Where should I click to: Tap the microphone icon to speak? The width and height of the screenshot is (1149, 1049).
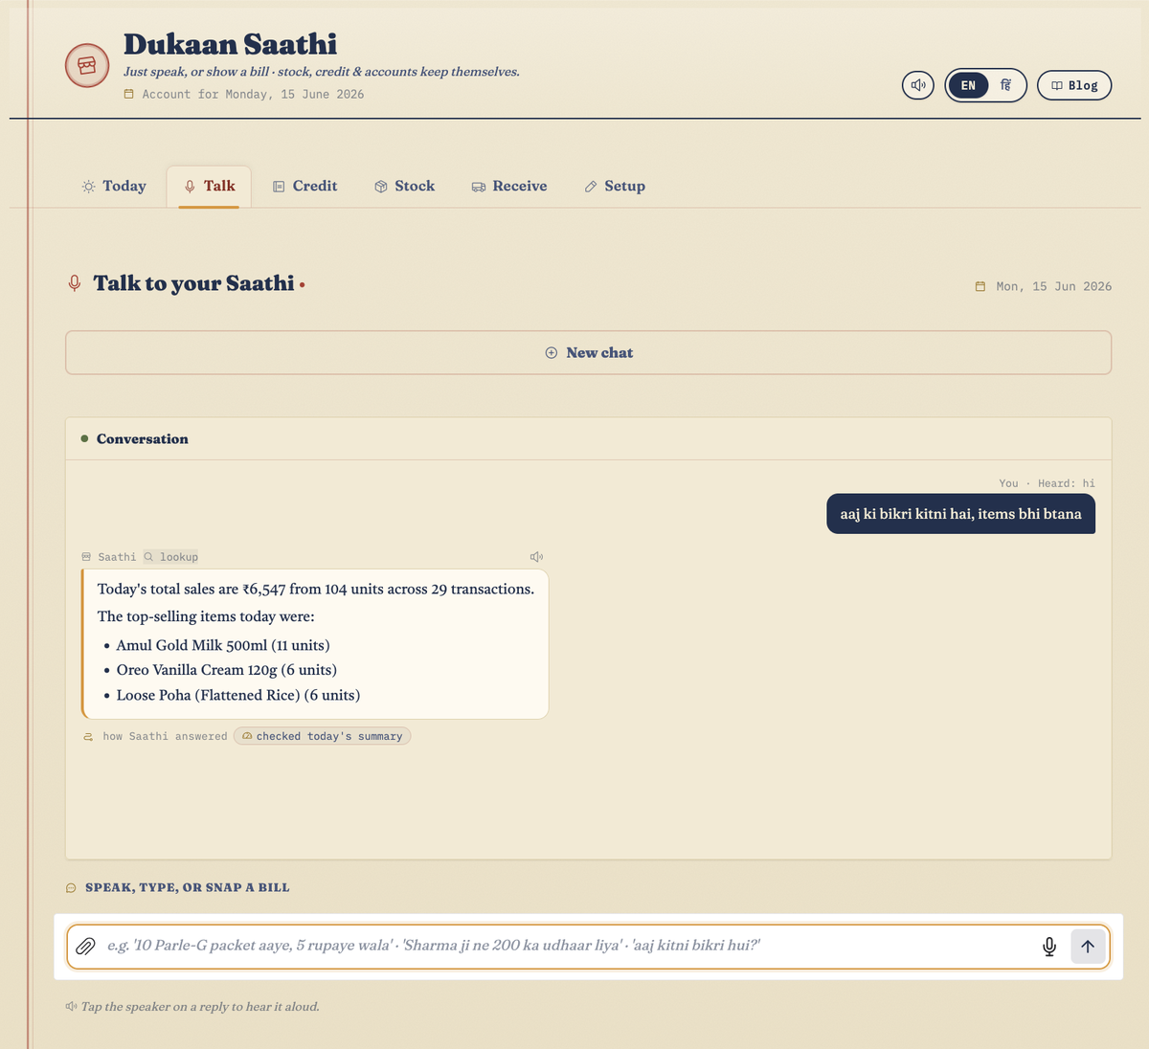[1049, 947]
